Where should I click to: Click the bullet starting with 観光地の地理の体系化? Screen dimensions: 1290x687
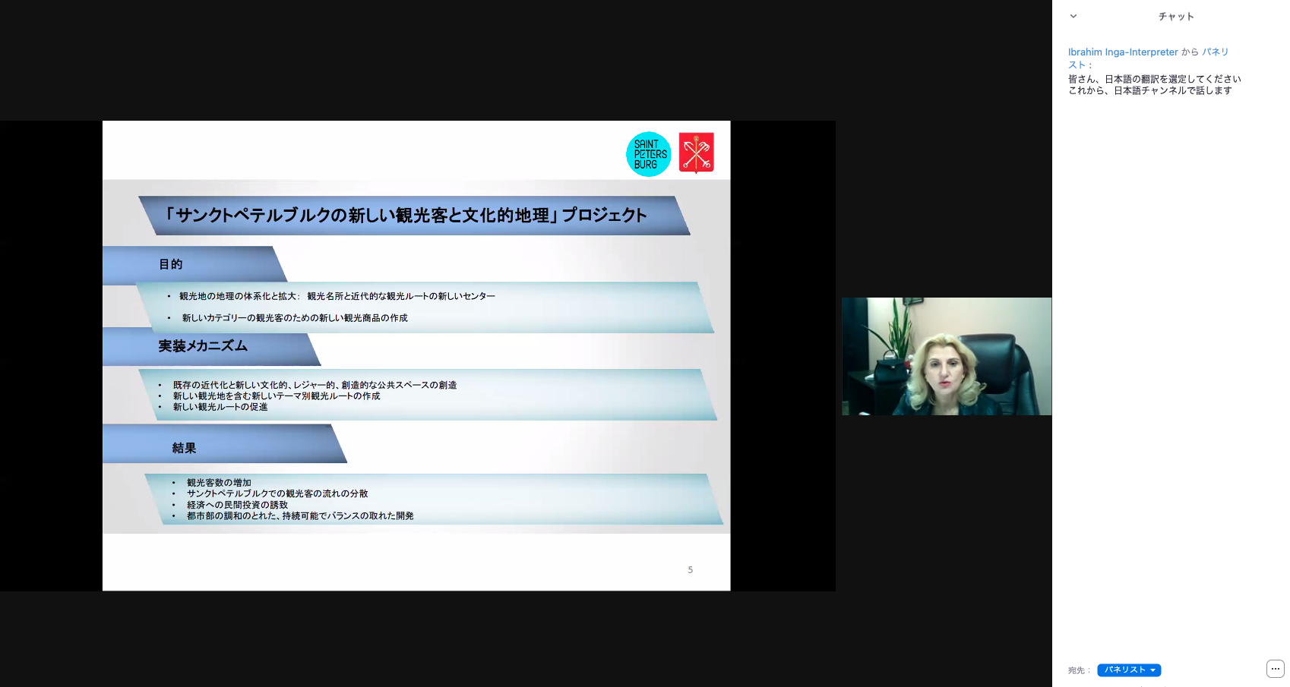(x=337, y=296)
